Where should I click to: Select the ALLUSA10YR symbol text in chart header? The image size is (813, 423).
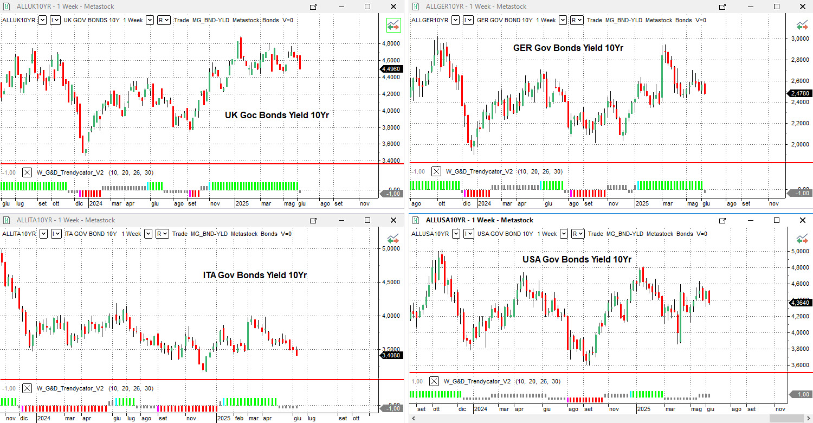(x=430, y=234)
